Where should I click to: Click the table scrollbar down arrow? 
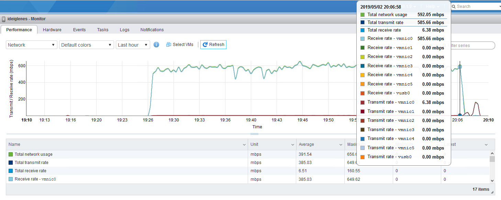pyautogui.click(x=492, y=180)
